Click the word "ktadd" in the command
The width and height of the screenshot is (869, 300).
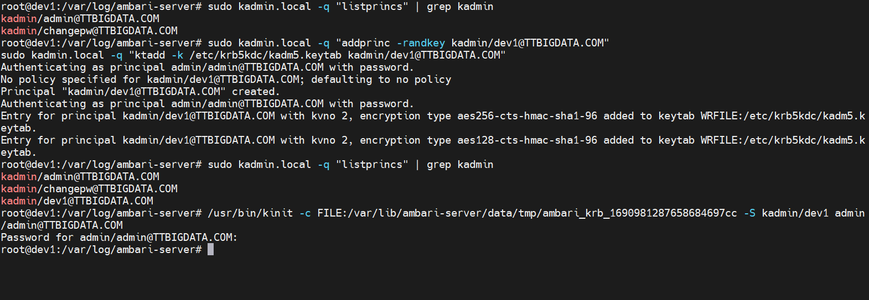(x=150, y=55)
